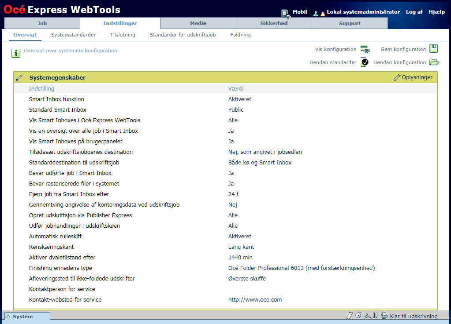
Task: Click Lokal systemadministrator user link
Action: click(363, 12)
